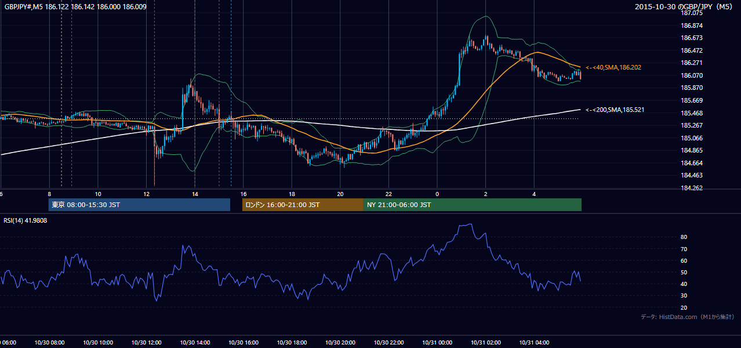Click the 40 SMA 186.202 label
Image resolution: width=741 pixels, height=348 pixels.
point(613,67)
